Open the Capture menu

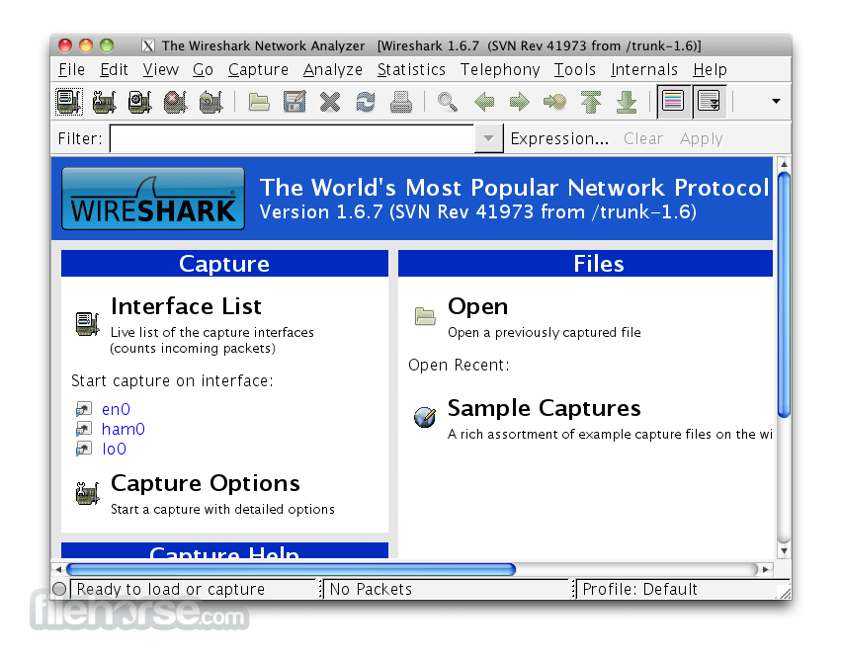[258, 70]
